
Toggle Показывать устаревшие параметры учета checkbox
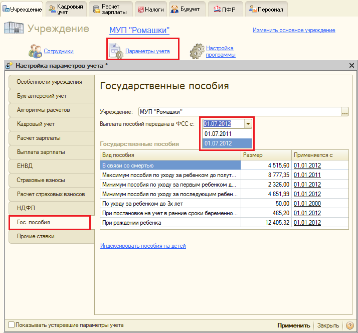pyautogui.click(x=11, y=325)
